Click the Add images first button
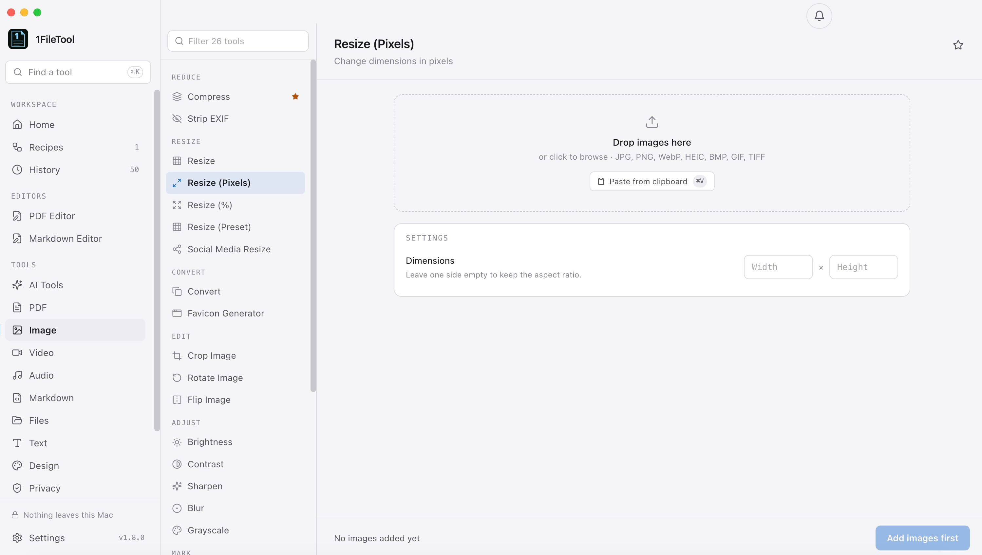The width and height of the screenshot is (982, 555). point(922,538)
